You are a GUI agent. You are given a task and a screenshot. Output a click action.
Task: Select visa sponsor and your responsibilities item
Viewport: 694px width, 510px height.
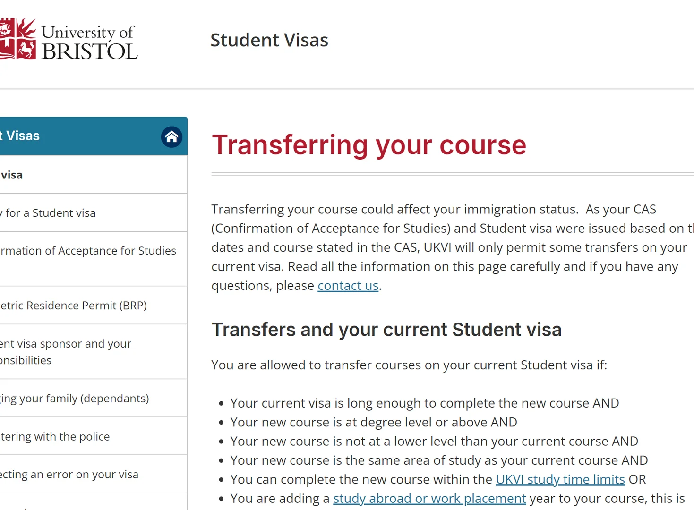tap(94, 352)
